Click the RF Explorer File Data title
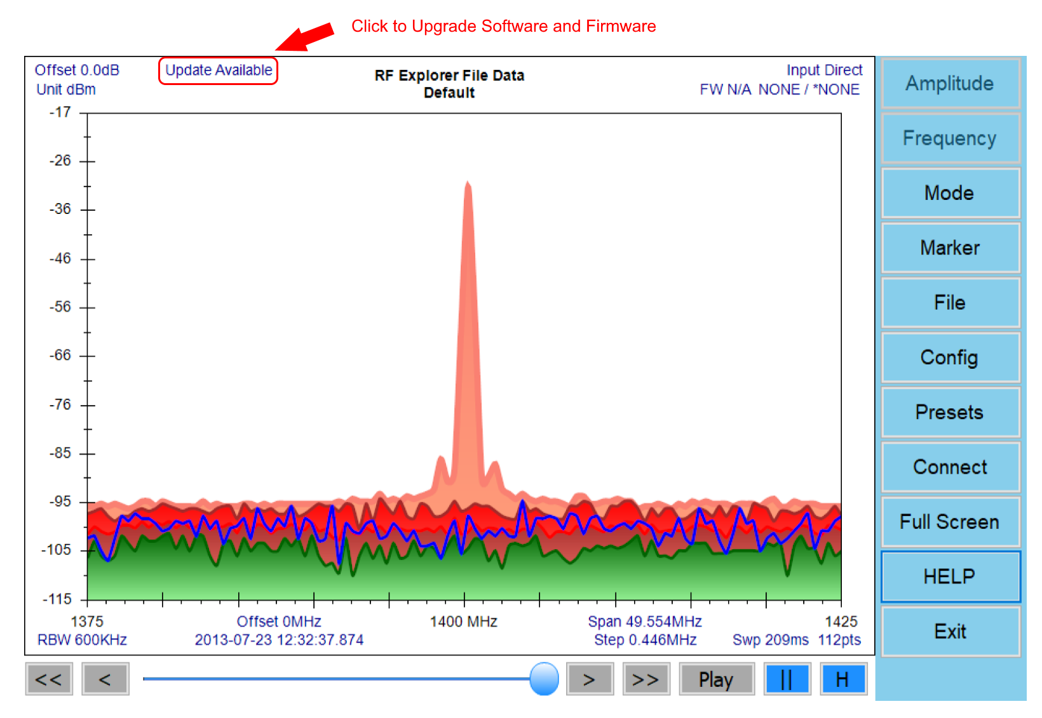Screen dimensions: 1042x718 coord(449,76)
